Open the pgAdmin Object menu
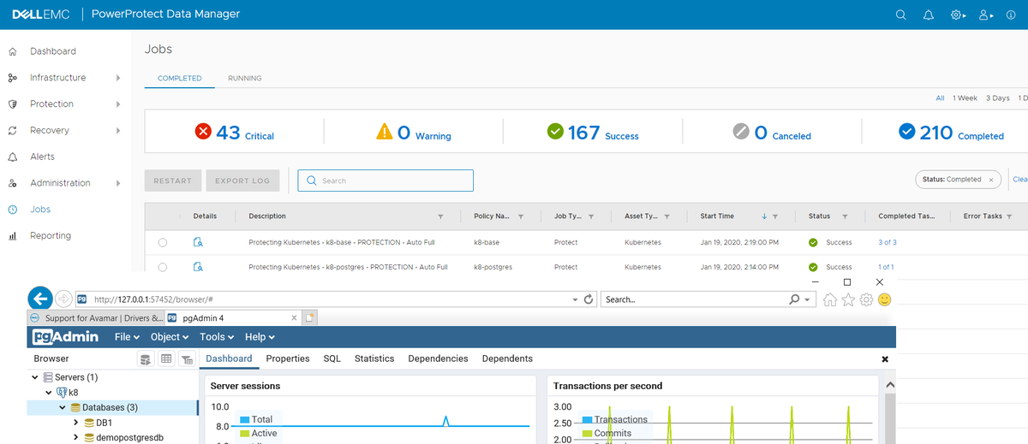Screen dimensions: 1028x444 tap(169, 337)
